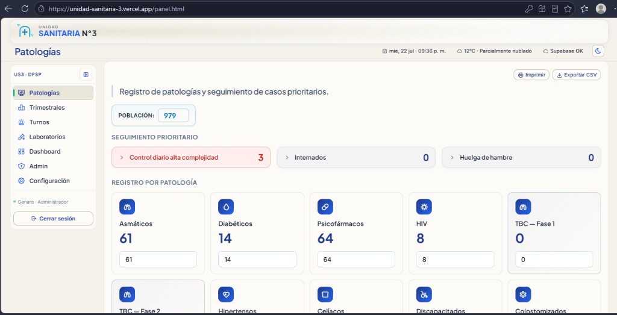Click the browser site info lock icon
The width and height of the screenshot is (617, 315).
pos(42,8)
